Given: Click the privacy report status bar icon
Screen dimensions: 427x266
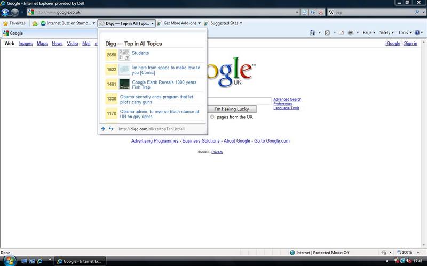Looking at the screenshot, I should point(384,252).
